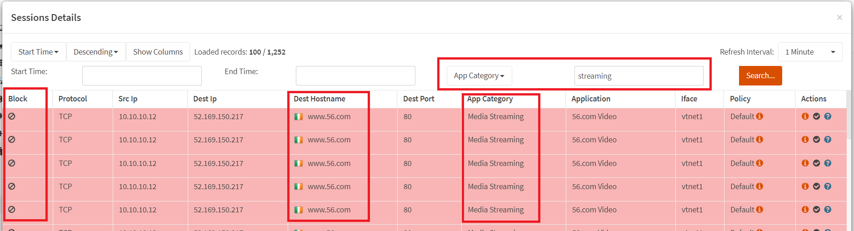
Task: Click the block icon in the third session row
Action: pos(12,163)
